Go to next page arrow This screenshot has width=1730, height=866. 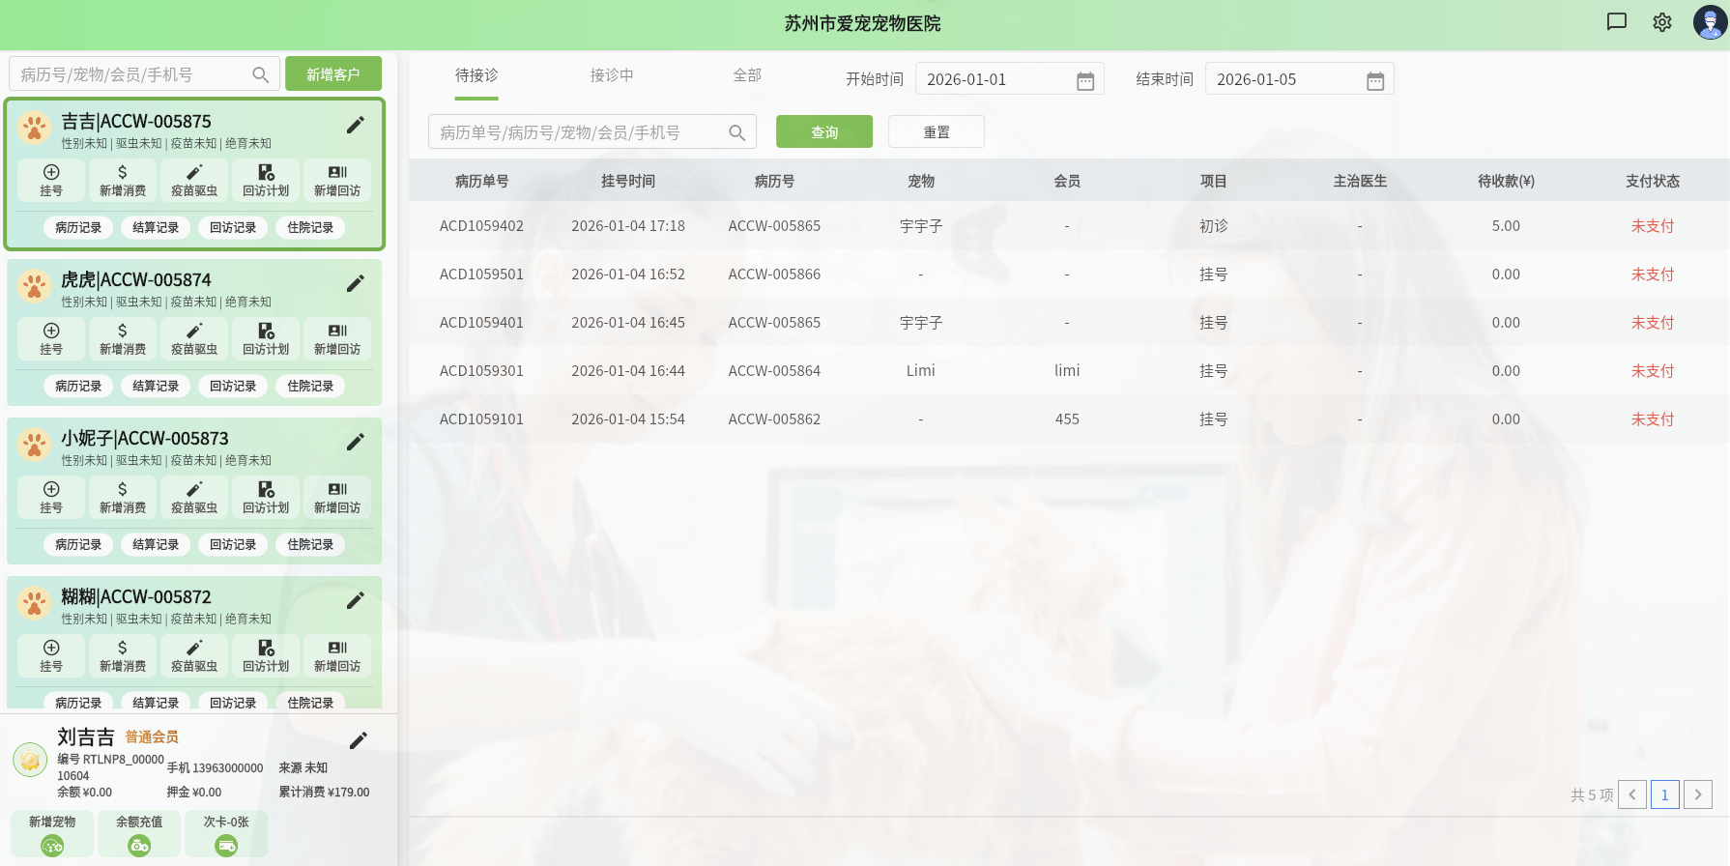click(1698, 794)
